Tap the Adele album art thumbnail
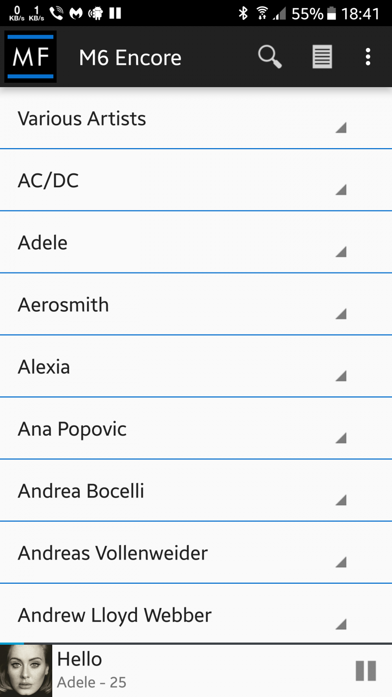This screenshot has height=697, width=392. [x=26, y=671]
